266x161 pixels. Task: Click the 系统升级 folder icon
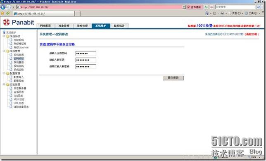[7, 36]
